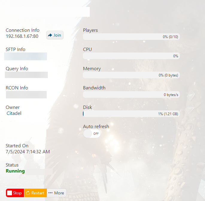This screenshot has height=201, width=205.
Task: Click the Connection Info heading
Action: tap(22, 30)
